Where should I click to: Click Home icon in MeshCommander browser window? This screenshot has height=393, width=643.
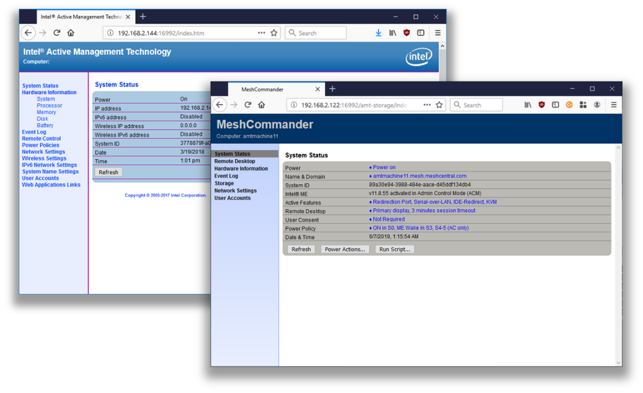pos(262,105)
